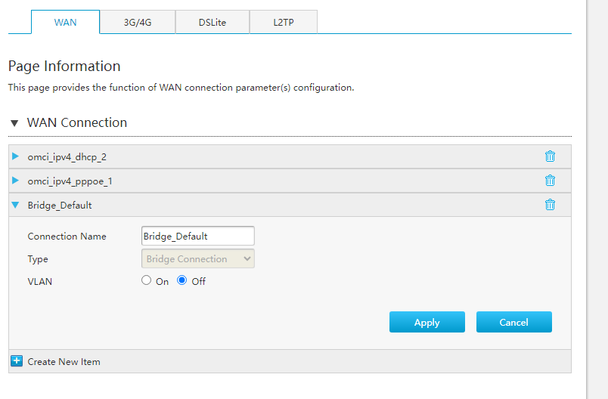The height and width of the screenshot is (399, 608).
Task: Click trash icon for Bridge_Default
Action: coord(550,205)
